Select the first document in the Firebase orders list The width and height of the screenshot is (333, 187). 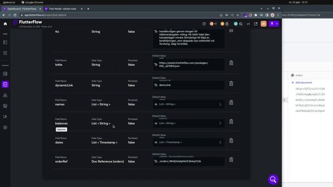(310, 89)
